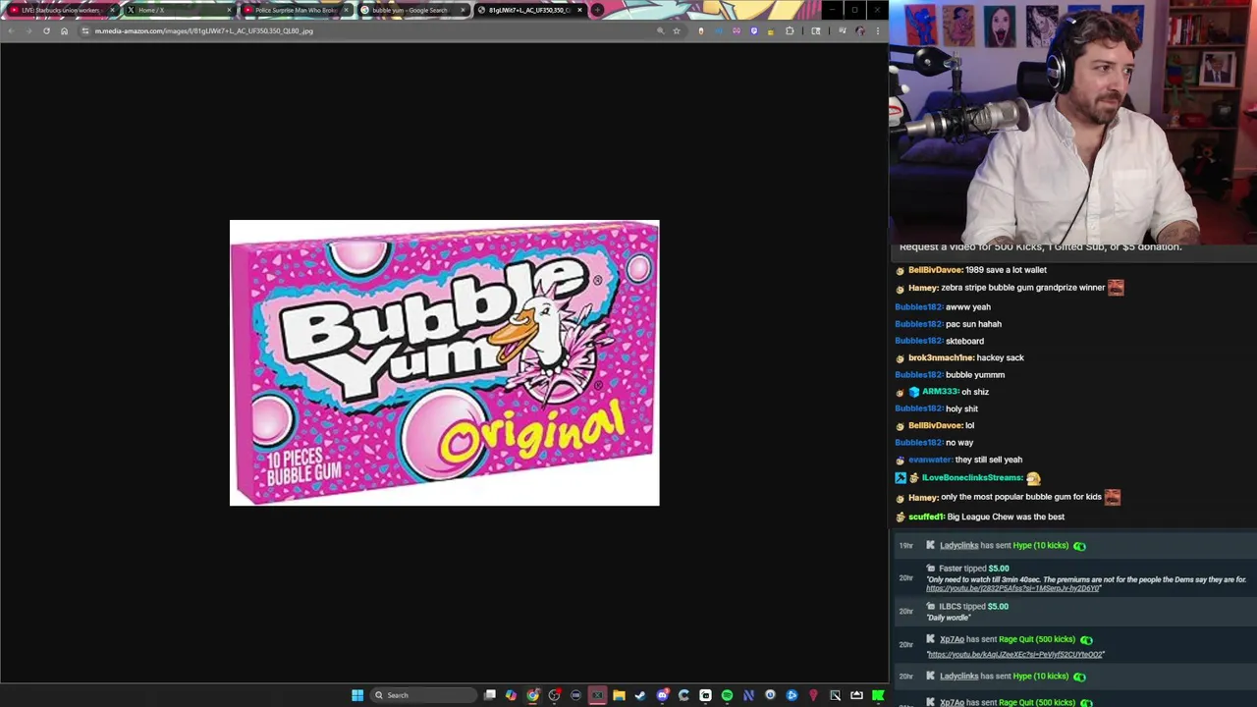Click evanwater's 'they still sell yeah' message
This screenshot has height=707, width=1257.
(989, 460)
